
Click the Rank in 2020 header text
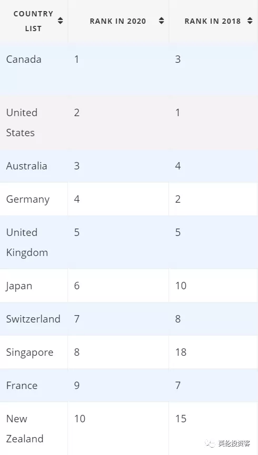pos(118,21)
